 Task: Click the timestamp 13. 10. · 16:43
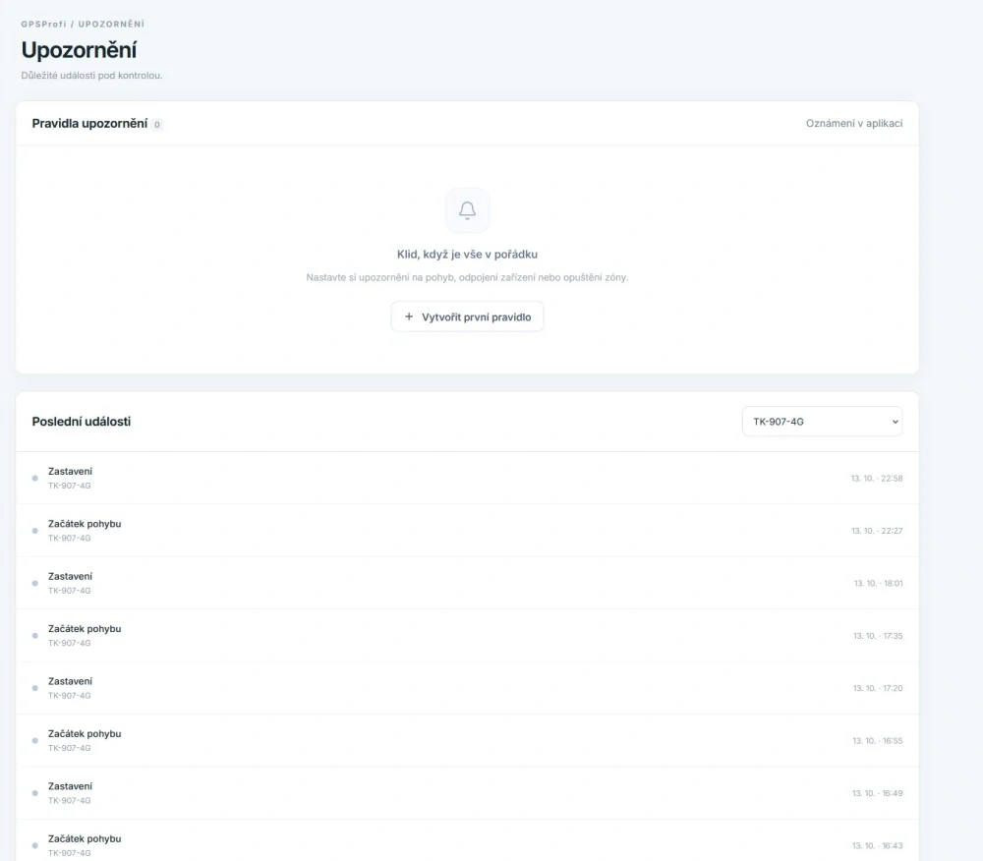(x=877, y=846)
